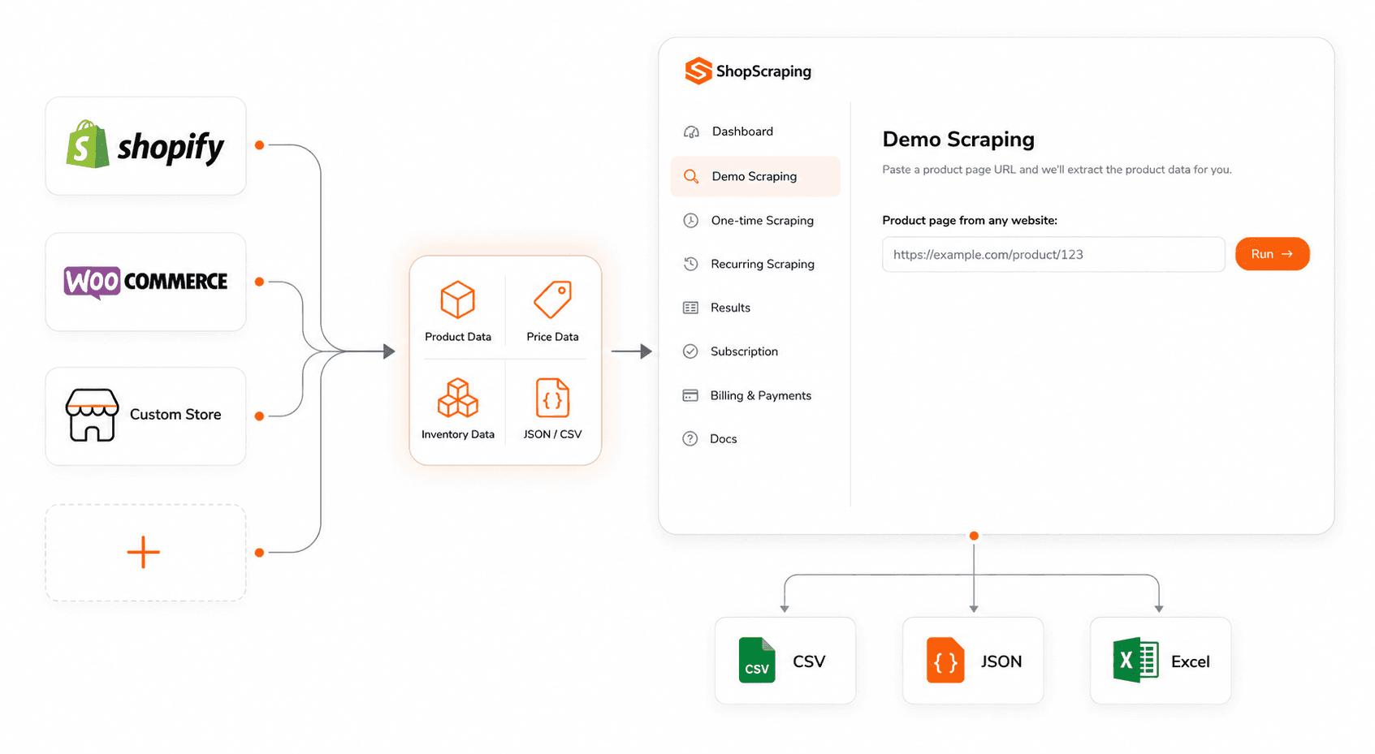Open the Subscription page
This screenshot has height=754, width=1375.
[x=755, y=351]
